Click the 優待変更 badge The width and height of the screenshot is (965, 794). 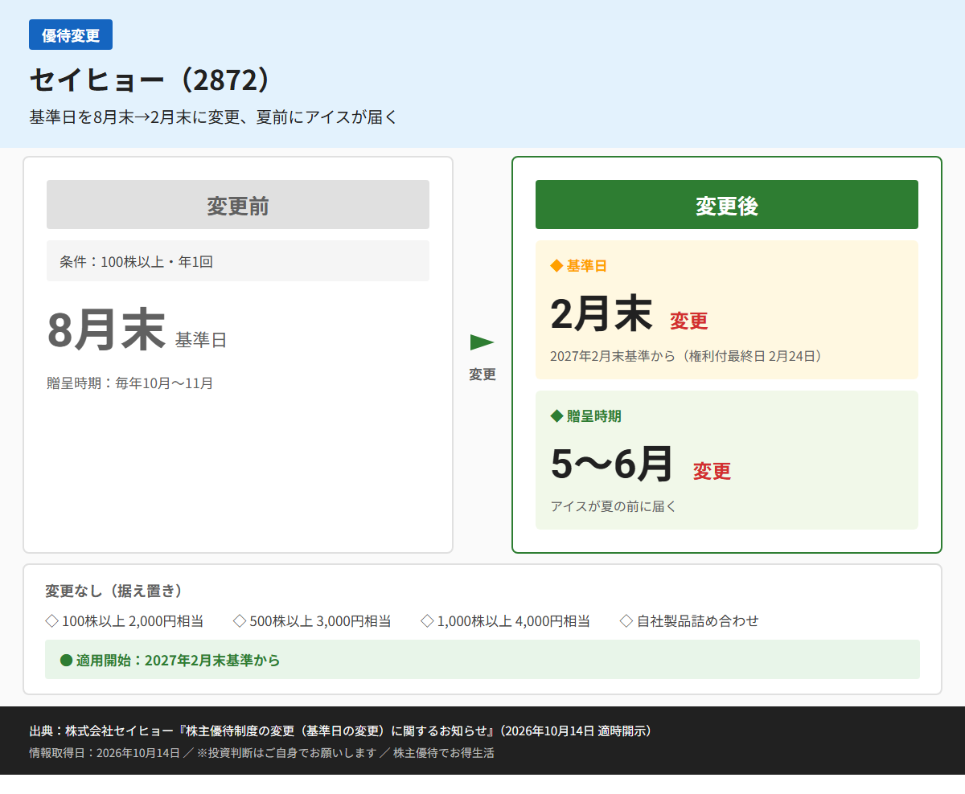tap(71, 35)
